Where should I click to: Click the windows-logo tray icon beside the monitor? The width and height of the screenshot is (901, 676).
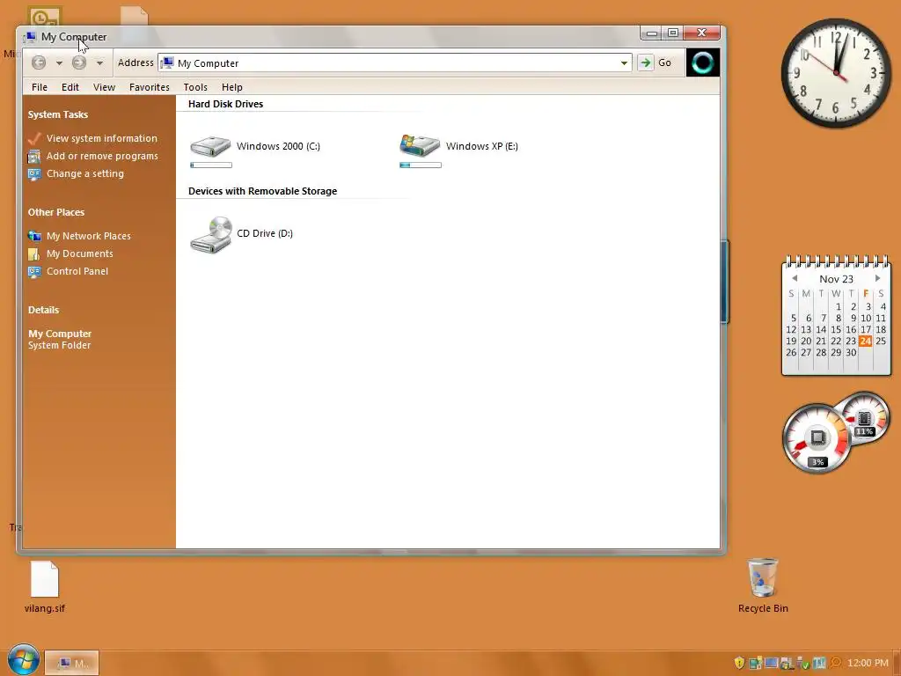coord(787,663)
